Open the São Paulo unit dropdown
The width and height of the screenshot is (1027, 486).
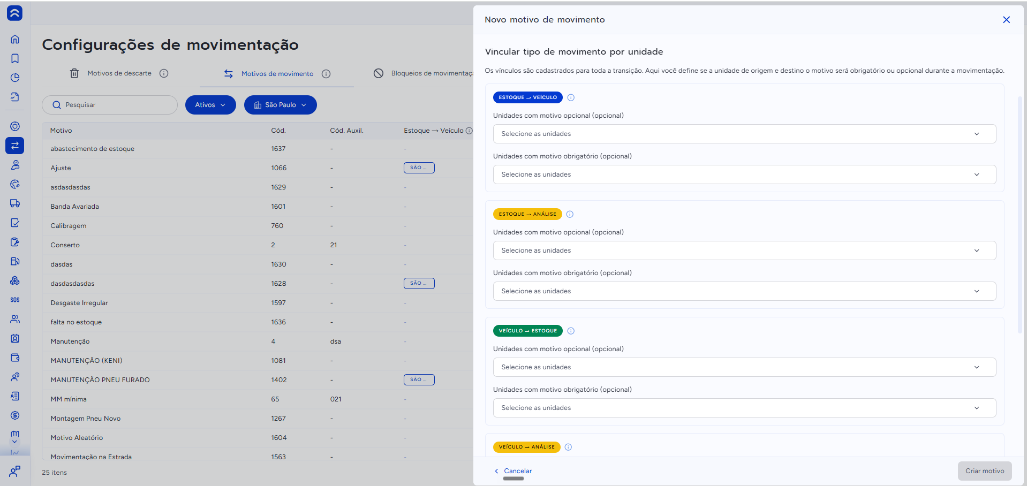(281, 105)
